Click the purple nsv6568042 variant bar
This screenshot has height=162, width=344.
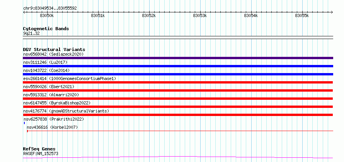[x=178, y=58]
